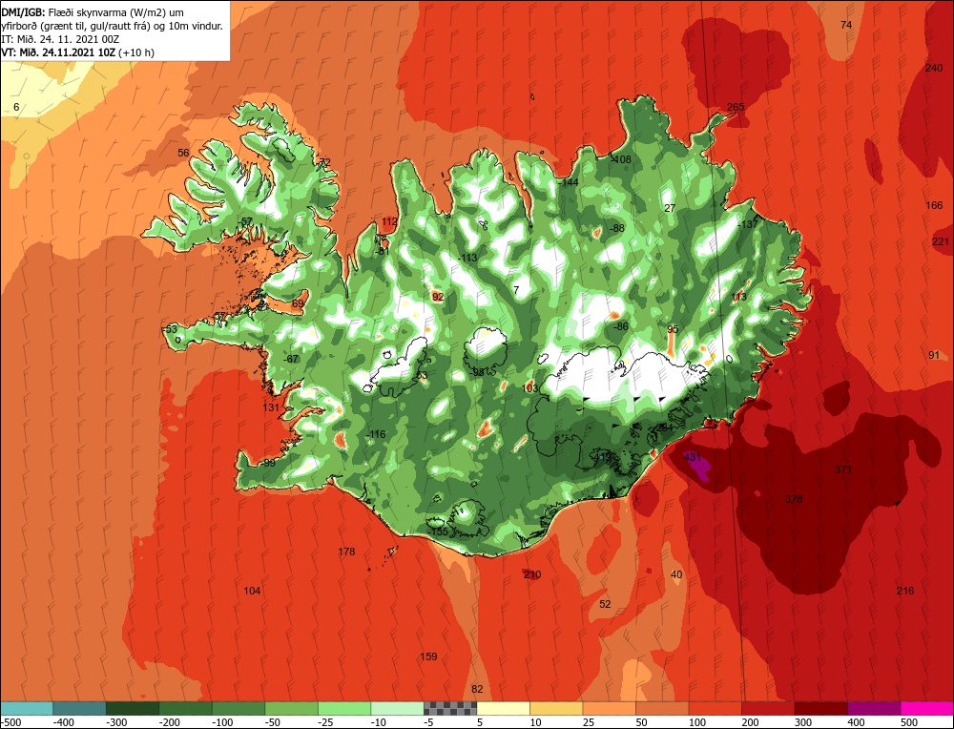Click the value '56' off the Westfjords
Viewport: 954px width, 729px height.
coord(183,153)
